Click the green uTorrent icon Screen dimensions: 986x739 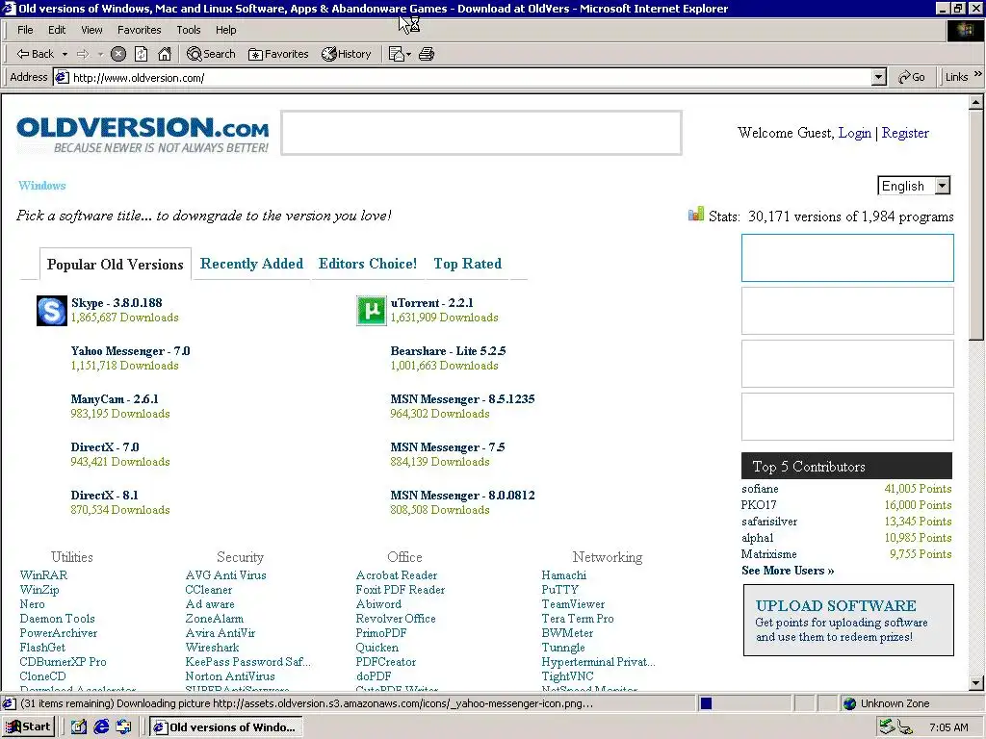(x=371, y=311)
